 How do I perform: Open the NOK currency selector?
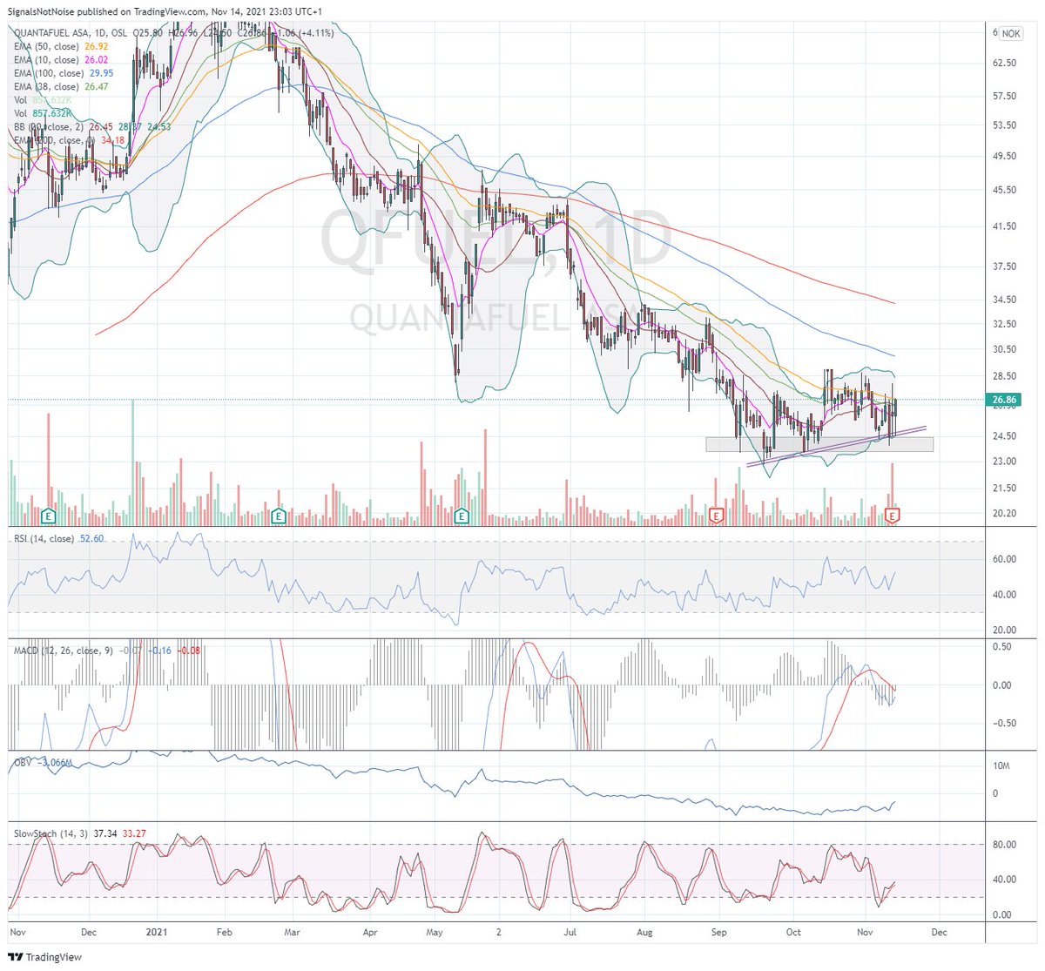[1010, 33]
